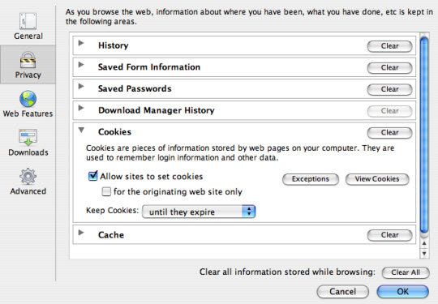Open the General preferences icon

[28, 22]
